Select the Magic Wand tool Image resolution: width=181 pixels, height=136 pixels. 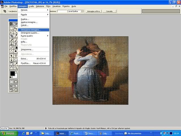coord(16,32)
